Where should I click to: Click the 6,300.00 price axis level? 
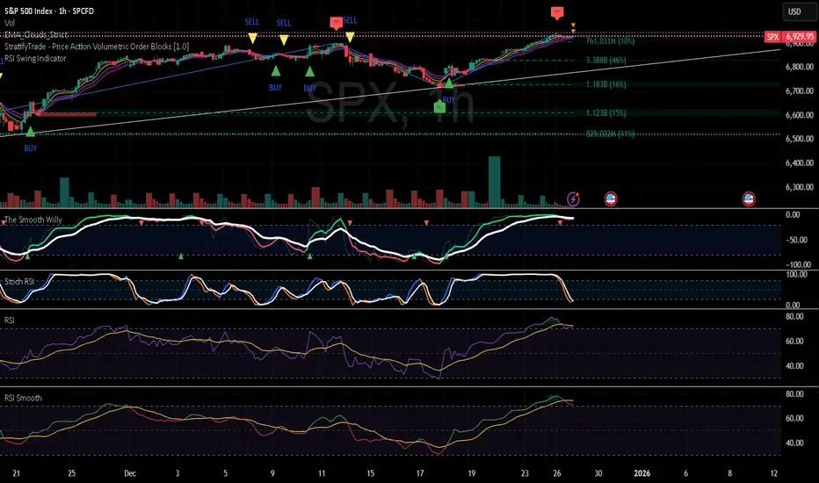[799, 187]
